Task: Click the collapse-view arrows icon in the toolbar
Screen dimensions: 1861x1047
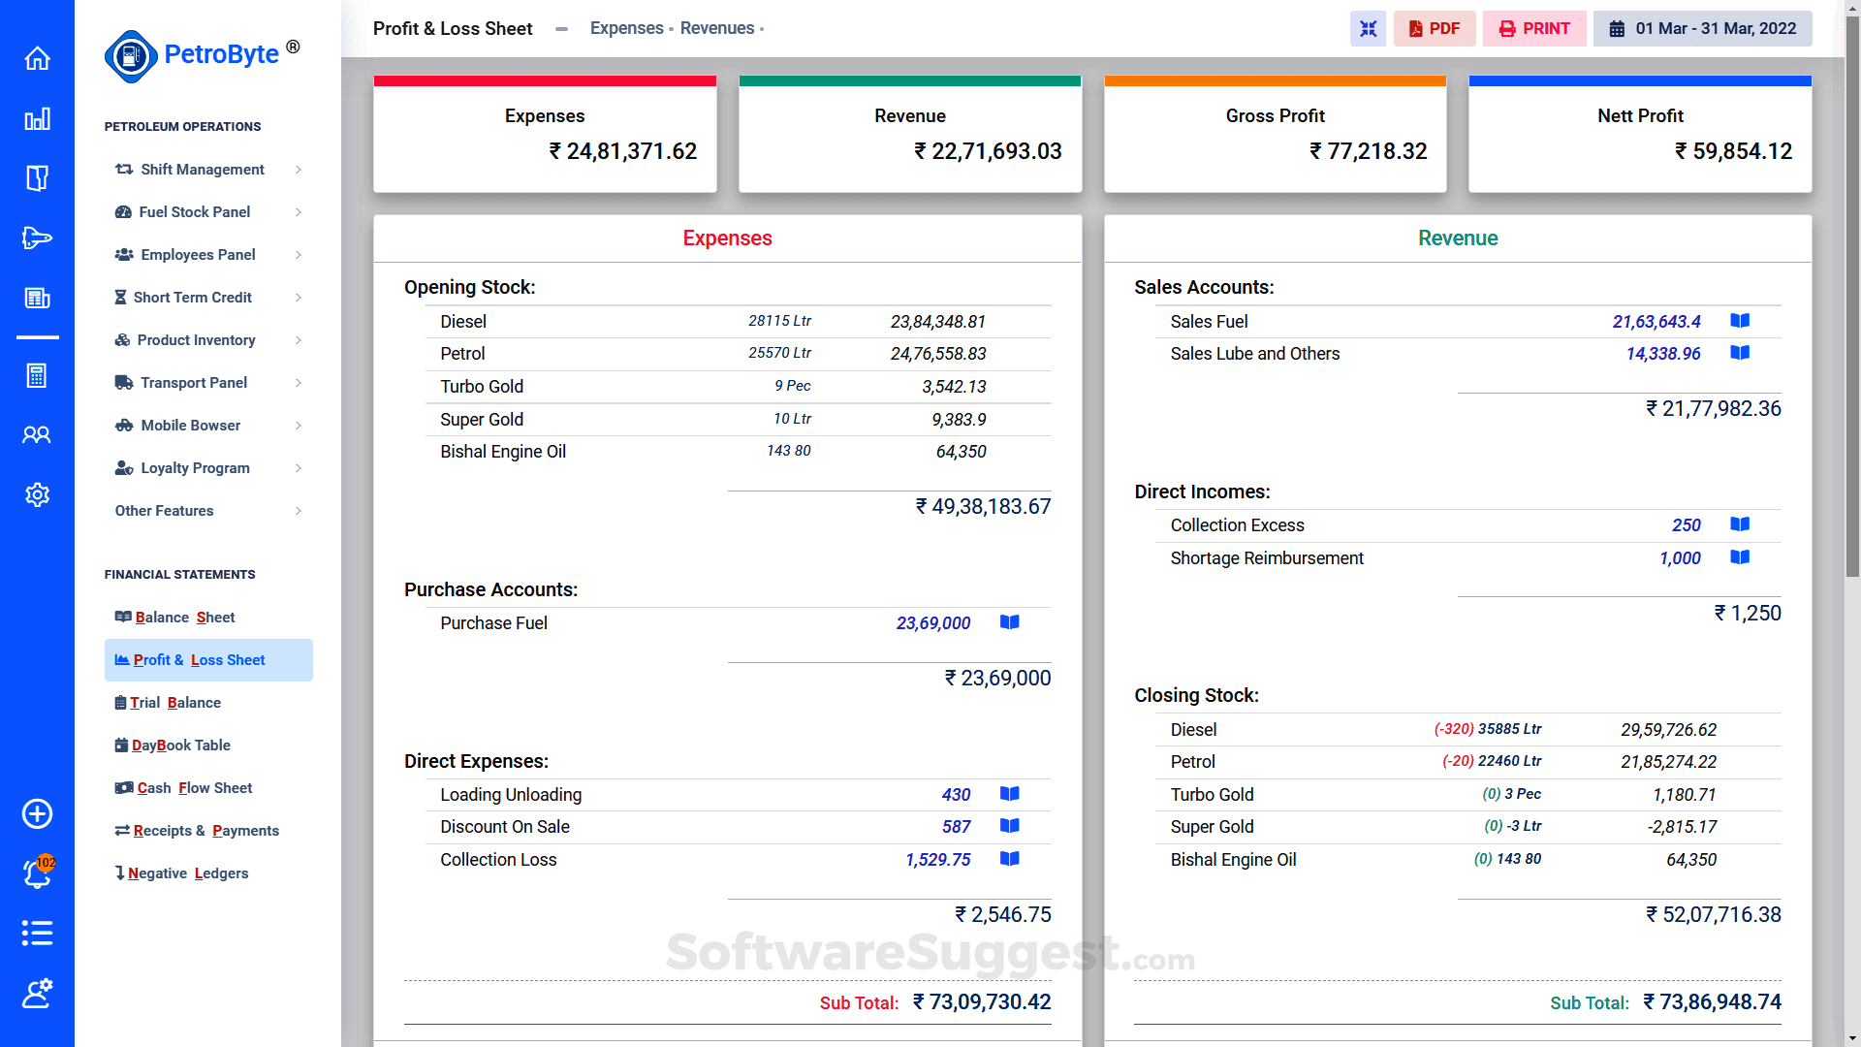Action: 1368,28
